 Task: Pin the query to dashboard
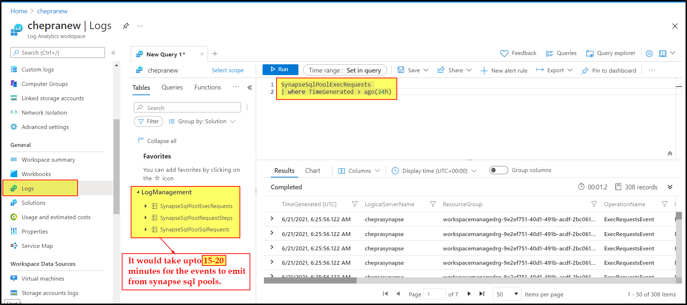pyautogui.click(x=609, y=70)
